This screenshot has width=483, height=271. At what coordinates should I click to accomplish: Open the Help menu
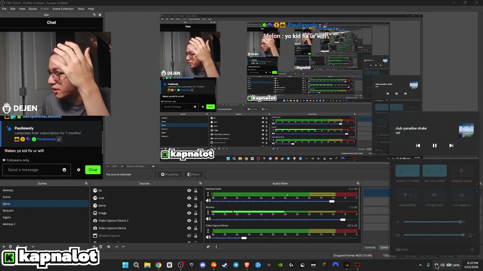[x=91, y=9]
